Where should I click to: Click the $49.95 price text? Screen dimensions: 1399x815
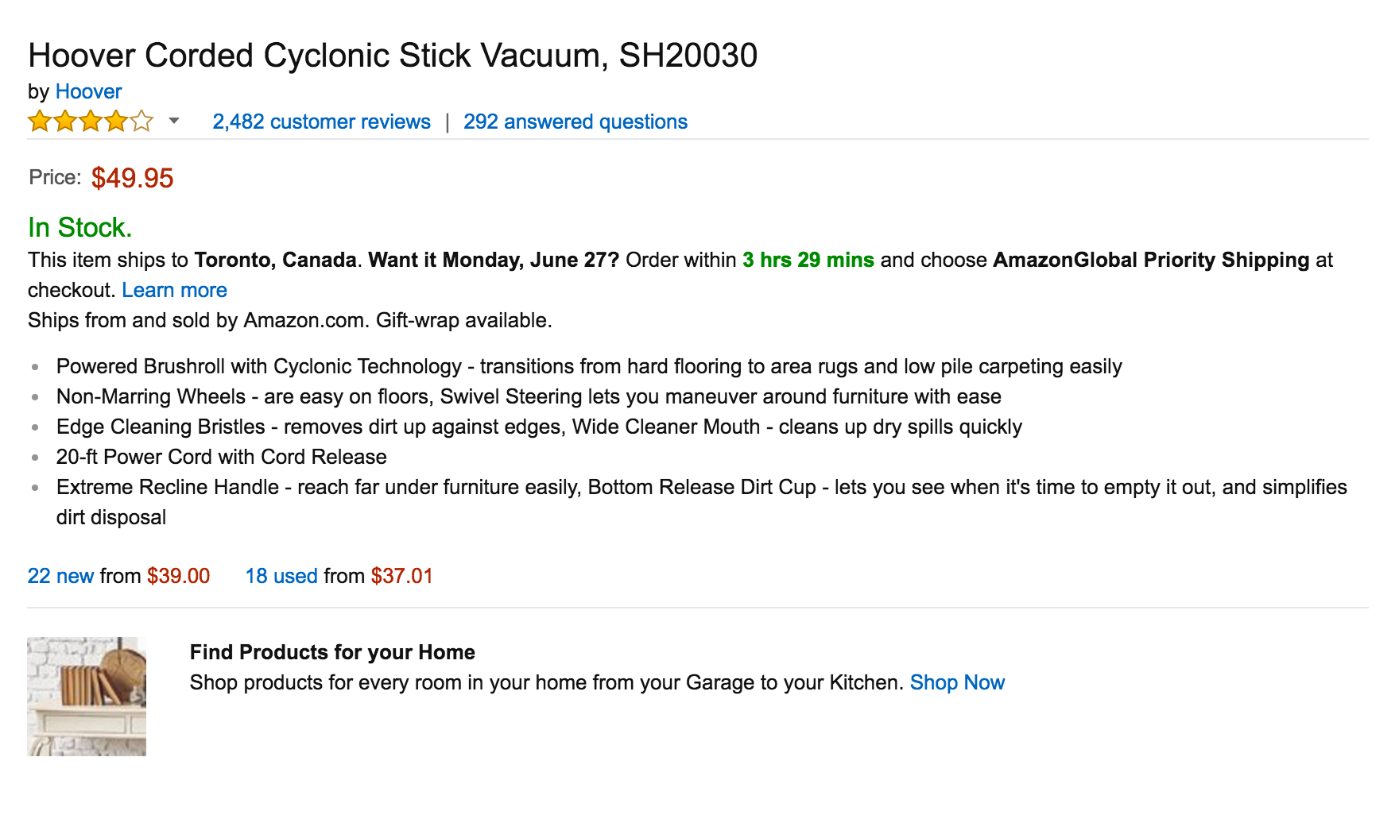[x=131, y=178]
